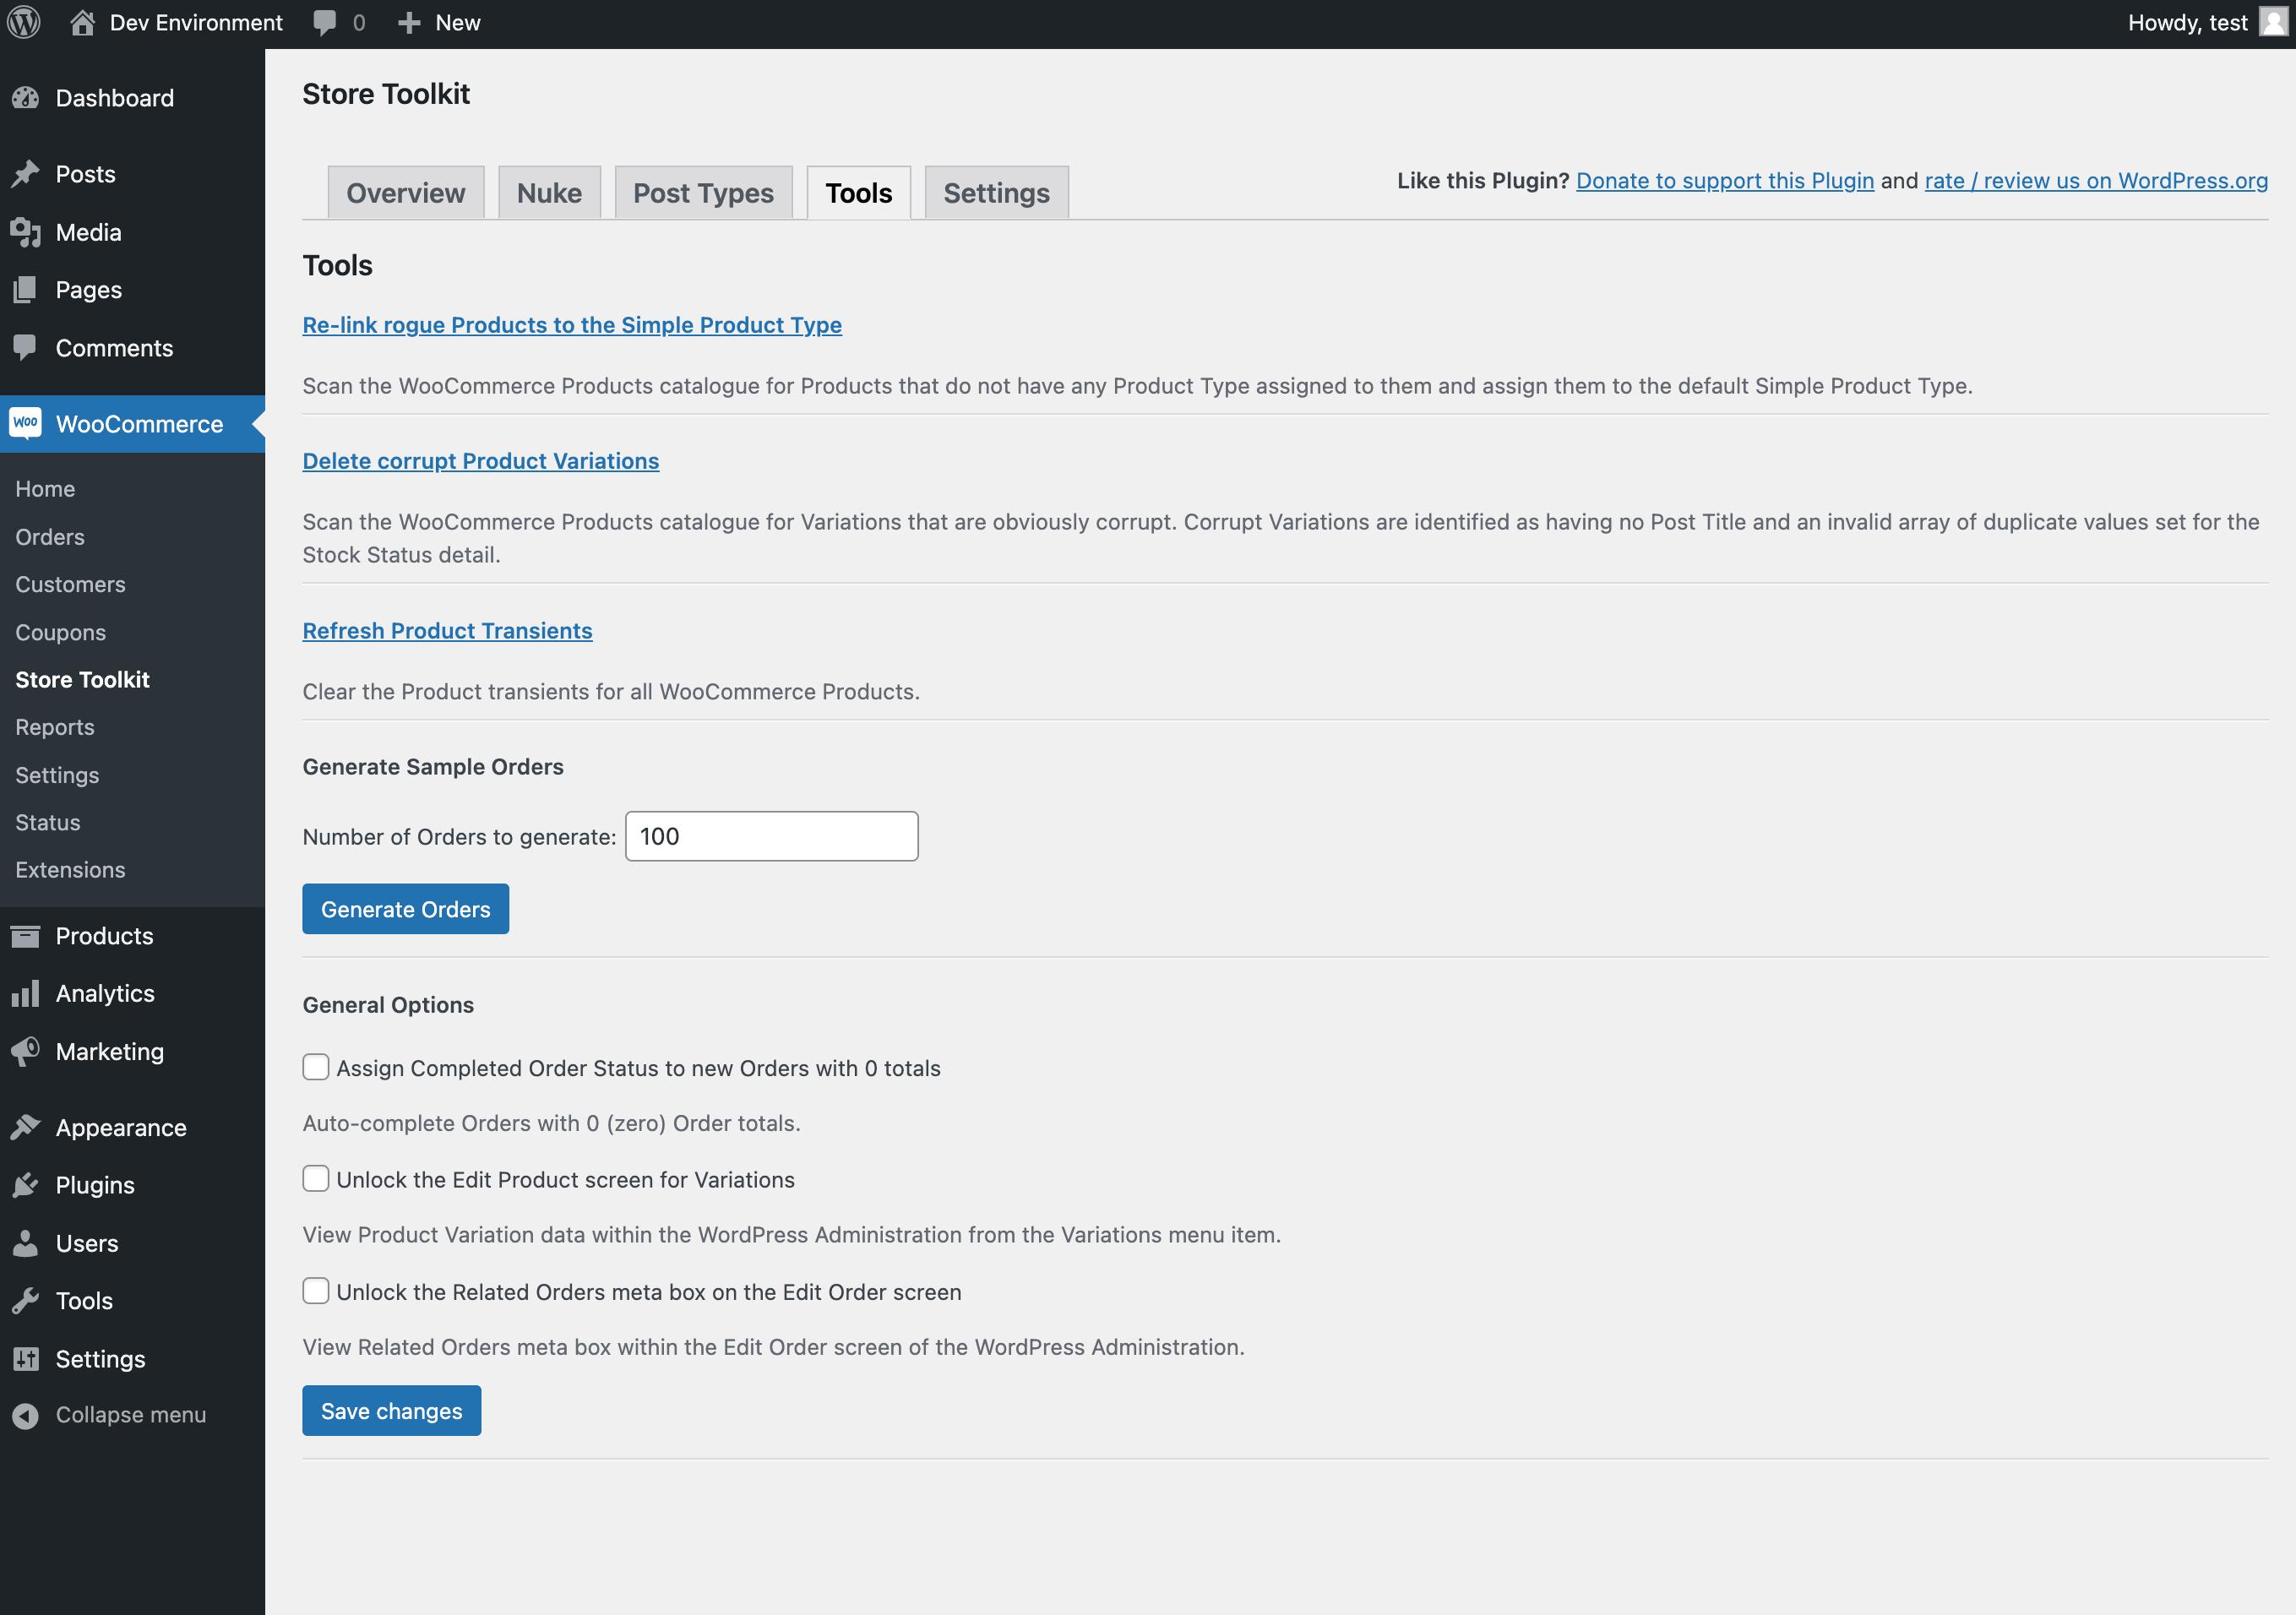Click the Posts icon in sidebar
2296x1615 pixels.
[x=26, y=173]
